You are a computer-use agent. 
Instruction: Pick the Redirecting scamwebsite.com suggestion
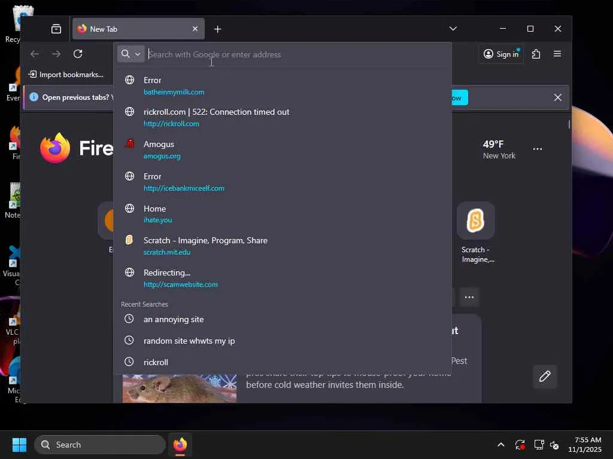coord(283,279)
